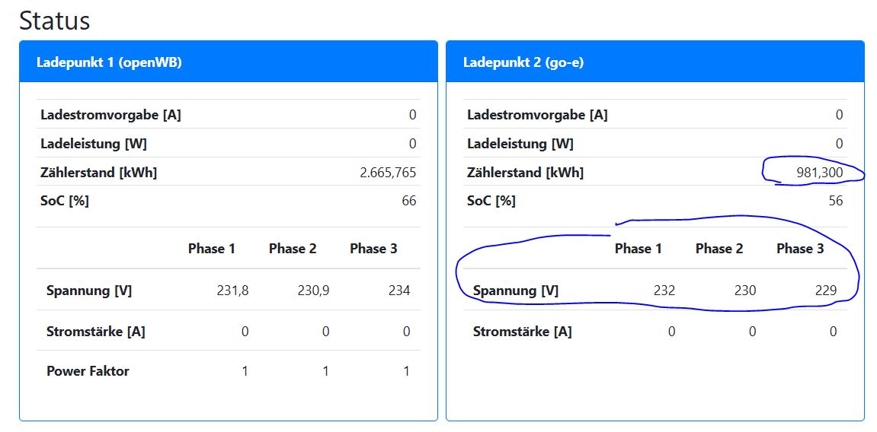Click Ladeleistung [W] label in go-e panel
This screenshot has height=432, width=877.
(520, 144)
